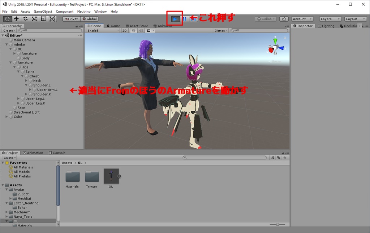Select the Move tool
The height and width of the screenshot is (233, 370).
[17, 19]
